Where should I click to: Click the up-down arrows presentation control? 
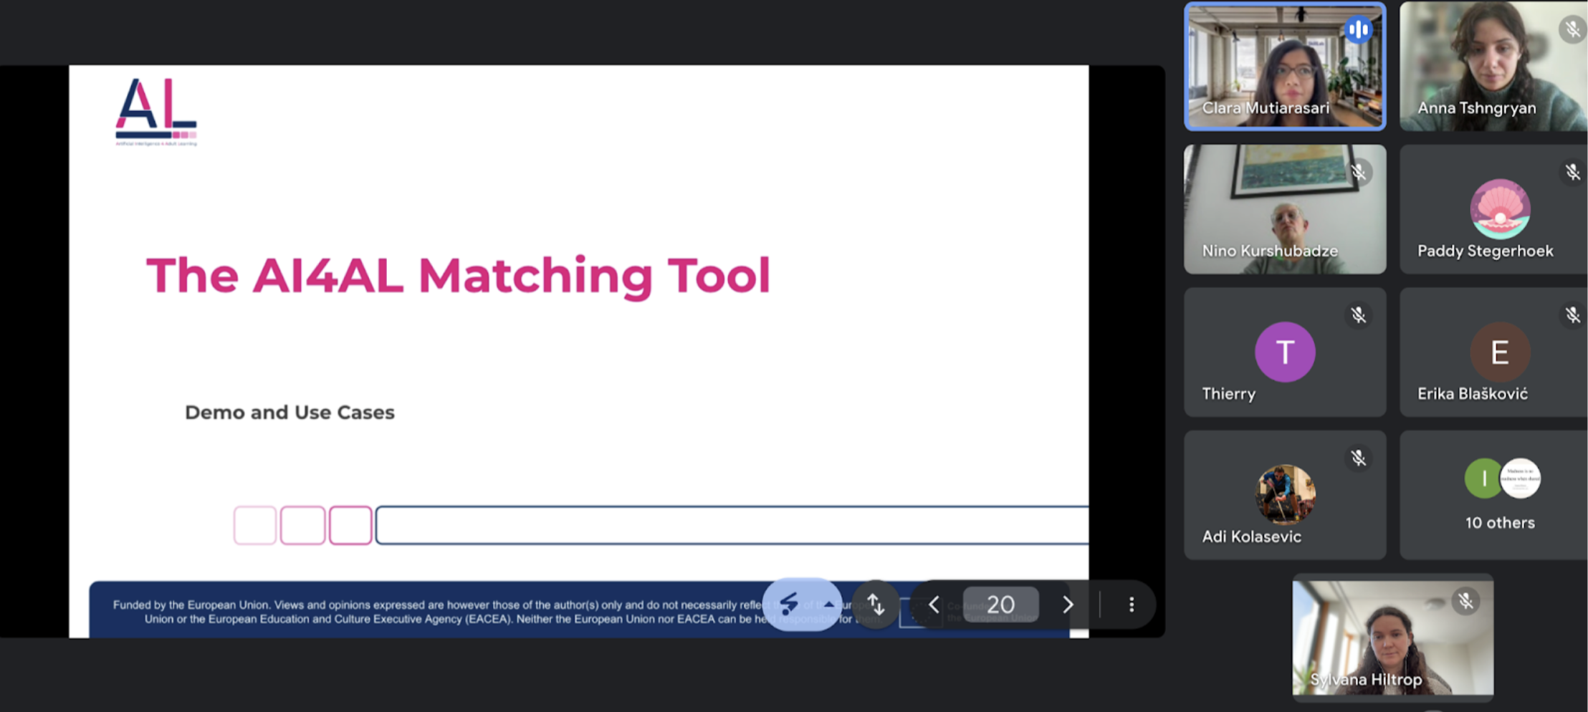tap(876, 605)
